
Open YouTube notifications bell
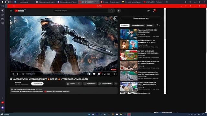154,11
